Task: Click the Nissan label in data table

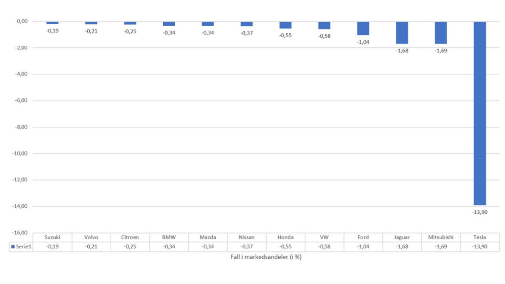Action: [246, 237]
